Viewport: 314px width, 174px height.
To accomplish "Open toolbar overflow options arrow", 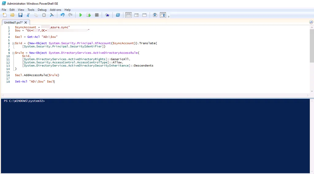I will pyautogui.click(x=169, y=17).
